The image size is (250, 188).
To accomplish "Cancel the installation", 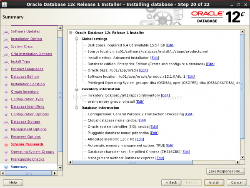I will 237,183.
